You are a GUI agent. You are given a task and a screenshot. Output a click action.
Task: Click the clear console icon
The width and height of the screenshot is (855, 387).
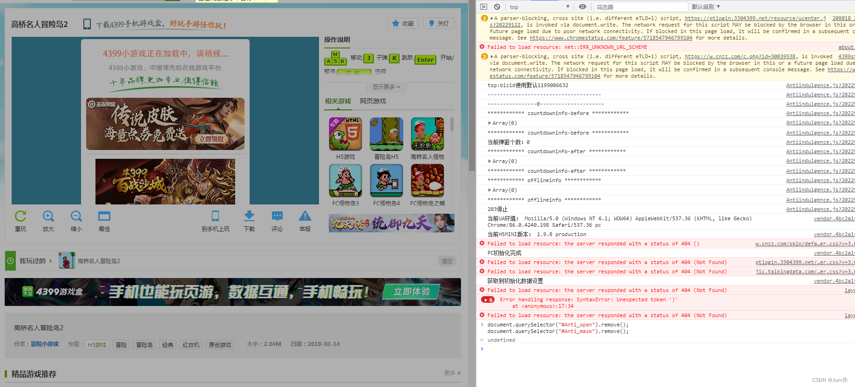[497, 7]
